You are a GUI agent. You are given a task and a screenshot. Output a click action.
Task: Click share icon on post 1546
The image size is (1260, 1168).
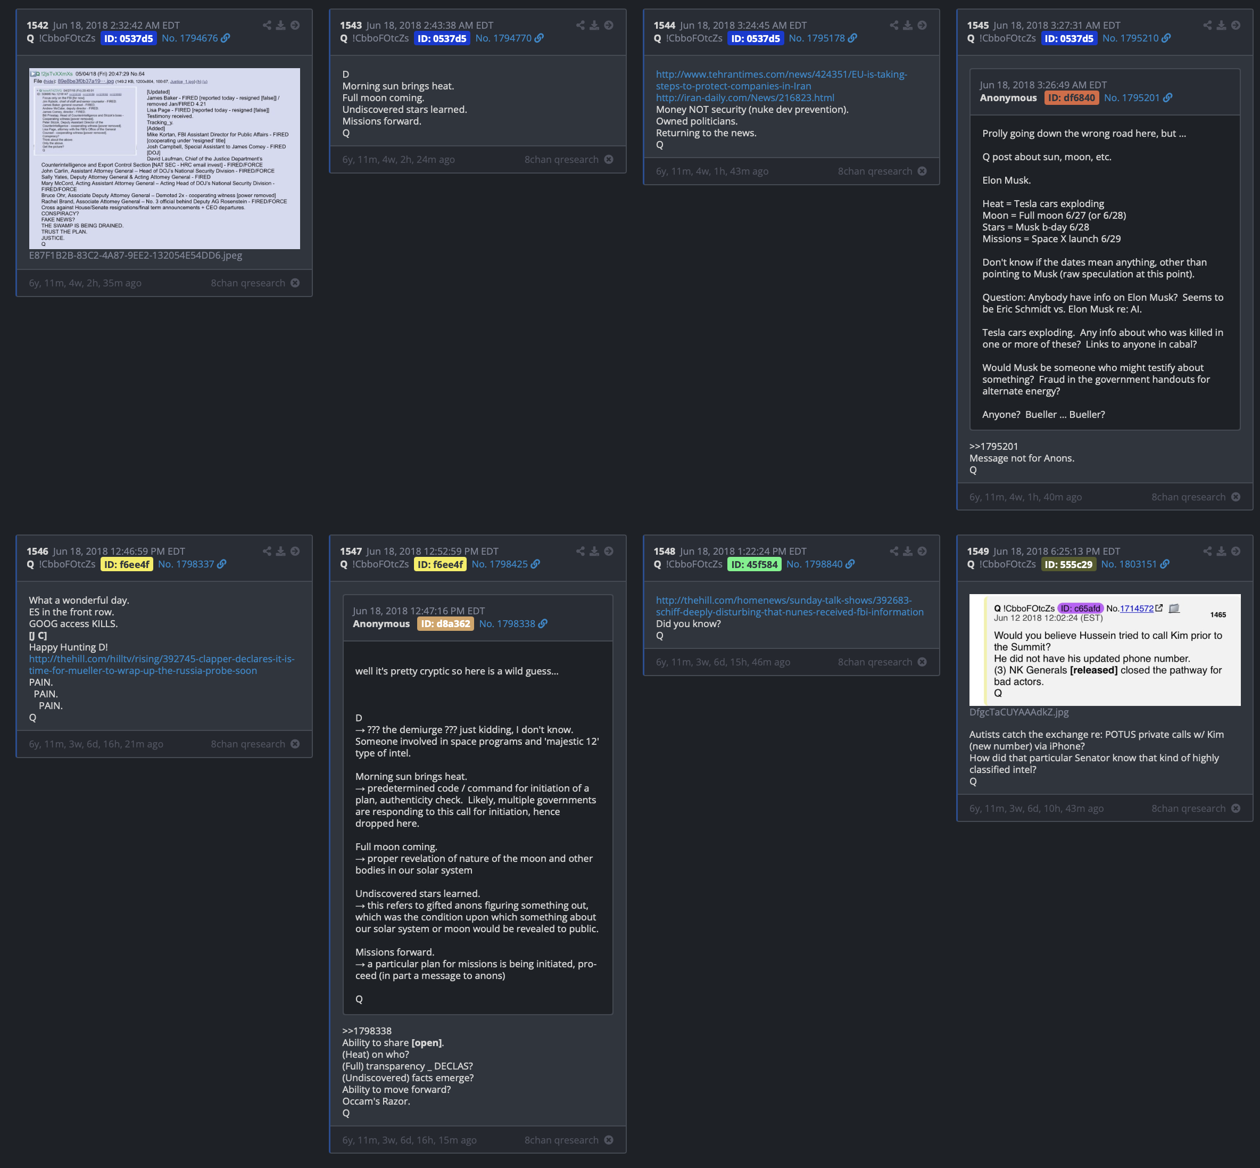[x=267, y=551]
